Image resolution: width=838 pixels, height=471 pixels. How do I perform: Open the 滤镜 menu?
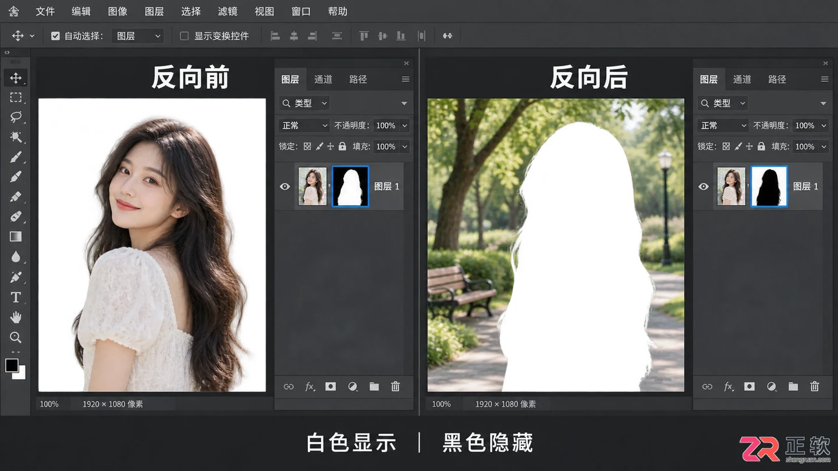point(228,12)
